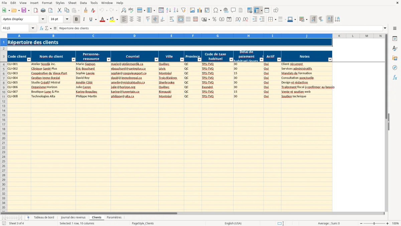The height and width of the screenshot is (226, 401).
Task: Click the status bar zoom slider
Action: 374,223
